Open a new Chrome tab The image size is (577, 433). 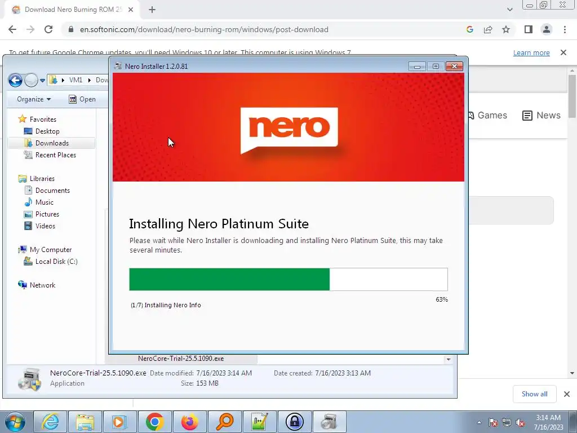tap(152, 10)
